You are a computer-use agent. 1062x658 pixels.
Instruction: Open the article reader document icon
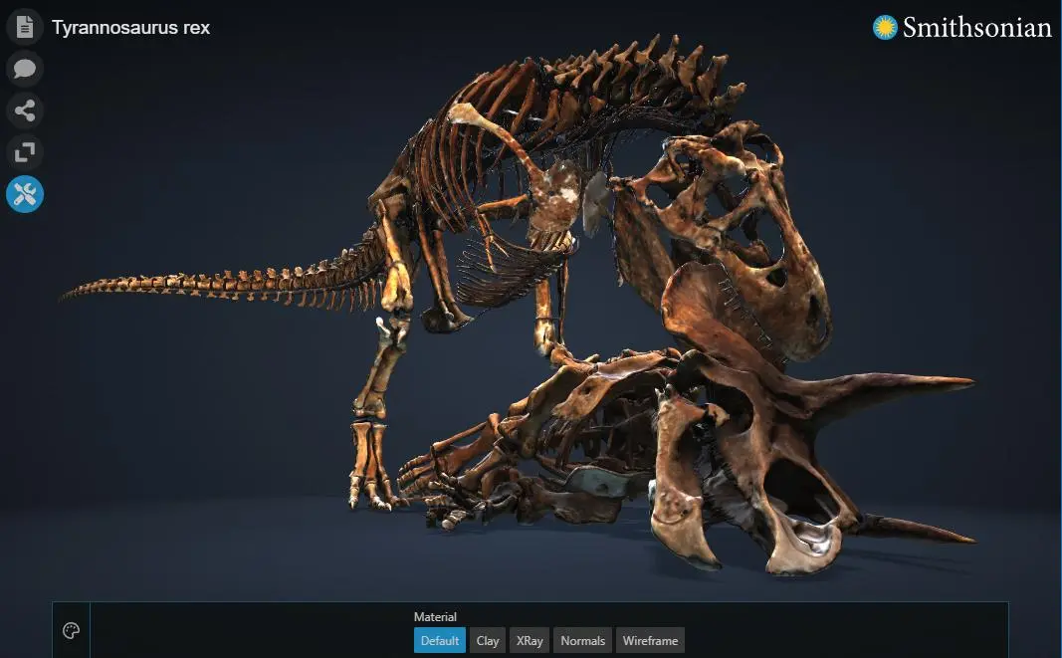tap(25, 27)
